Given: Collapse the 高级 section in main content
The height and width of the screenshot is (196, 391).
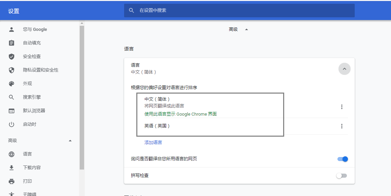Looking at the screenshot, I should (247, 30).
